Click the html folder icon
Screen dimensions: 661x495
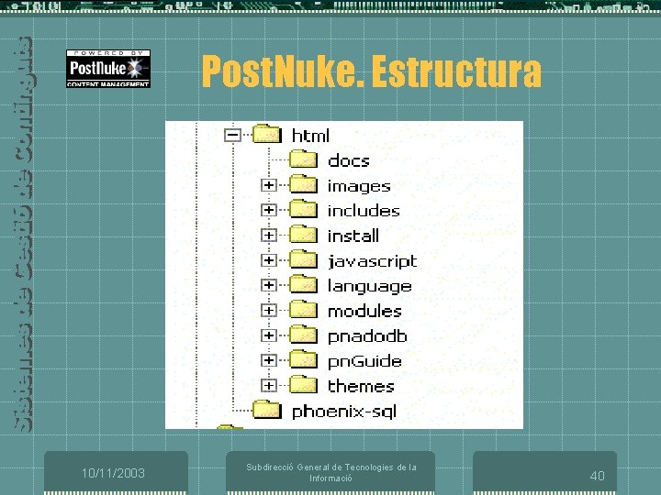coord(267,134)
